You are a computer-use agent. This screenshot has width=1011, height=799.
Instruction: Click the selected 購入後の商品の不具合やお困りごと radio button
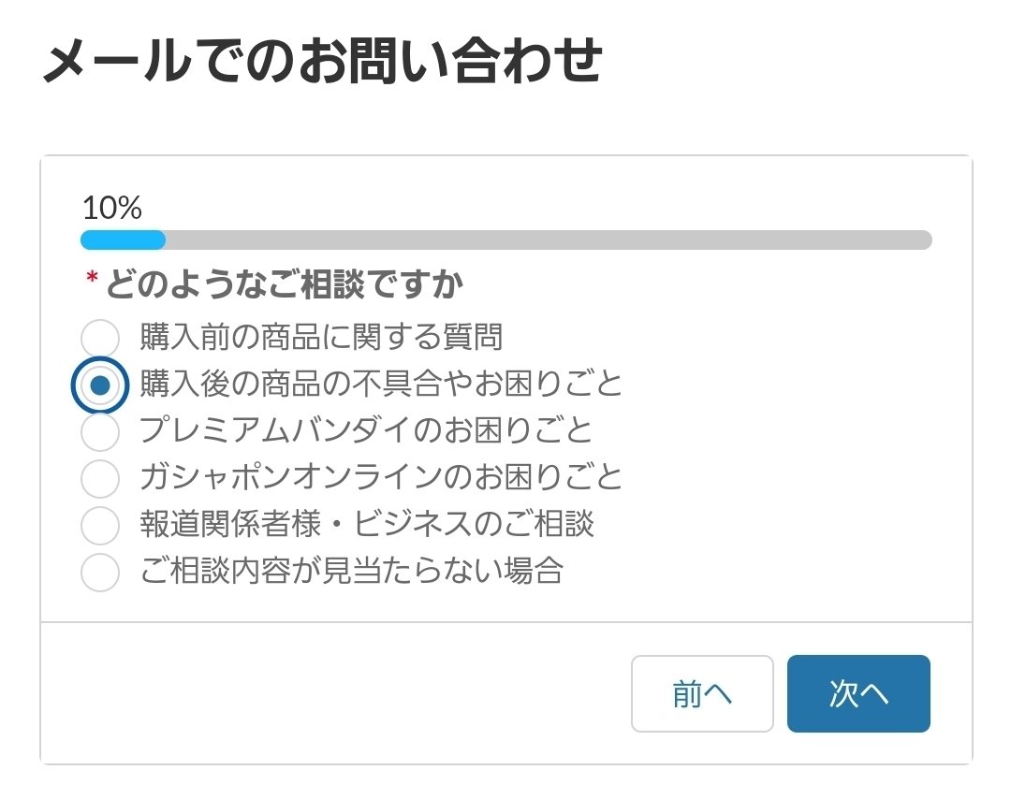coord(100,385)
